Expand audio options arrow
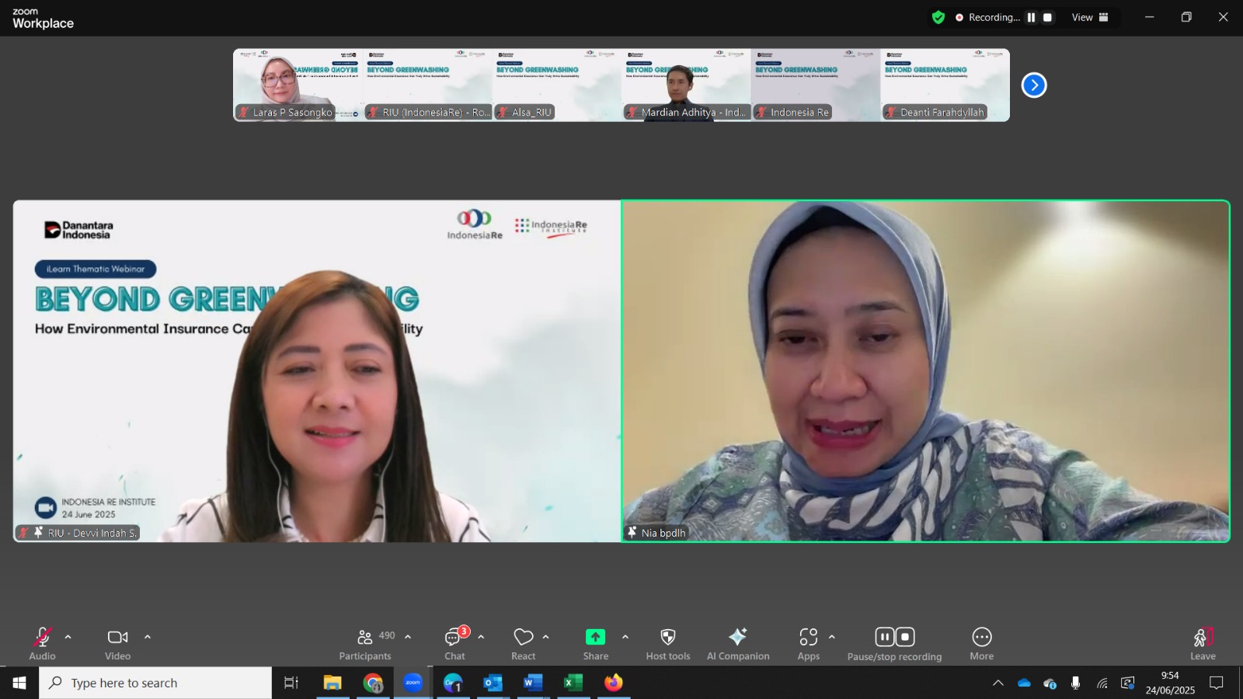1243x699 pixels. point(68,637)
